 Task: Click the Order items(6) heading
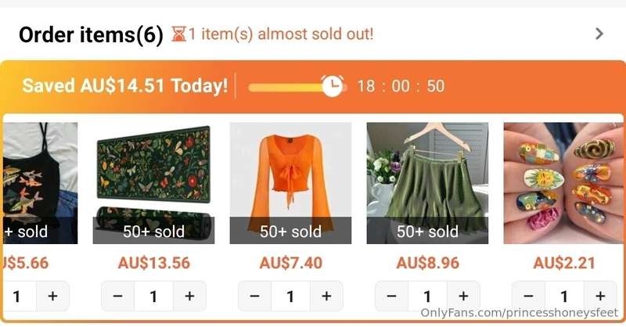click(91, 34)
